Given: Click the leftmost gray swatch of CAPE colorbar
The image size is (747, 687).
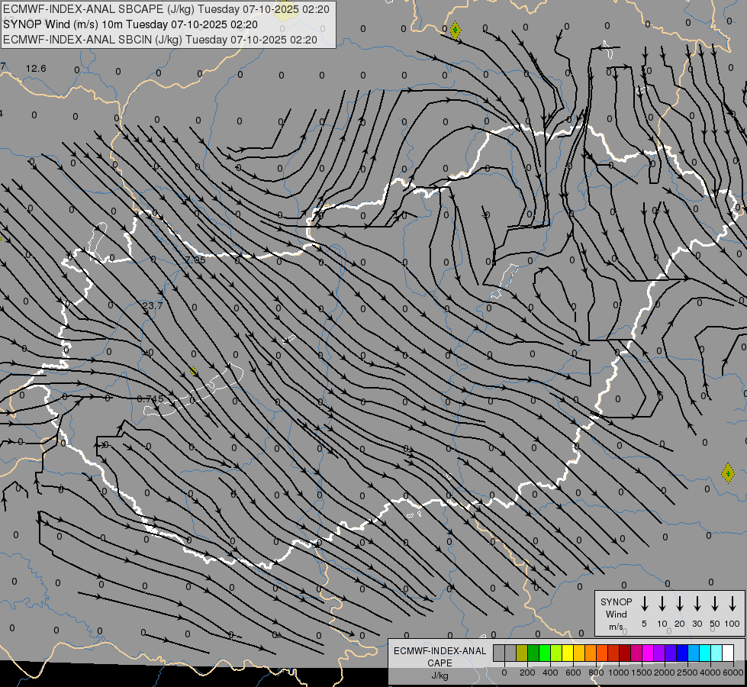Looking at the screenshot, I should [499, 653].
